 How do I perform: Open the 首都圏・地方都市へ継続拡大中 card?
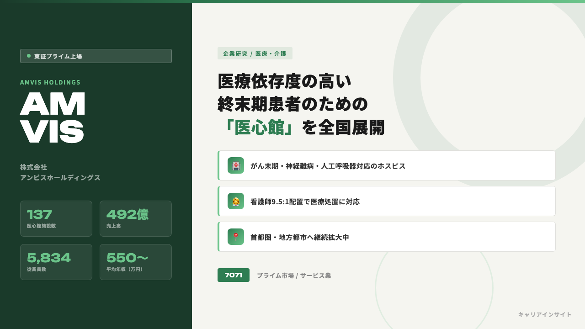point(387,237)
